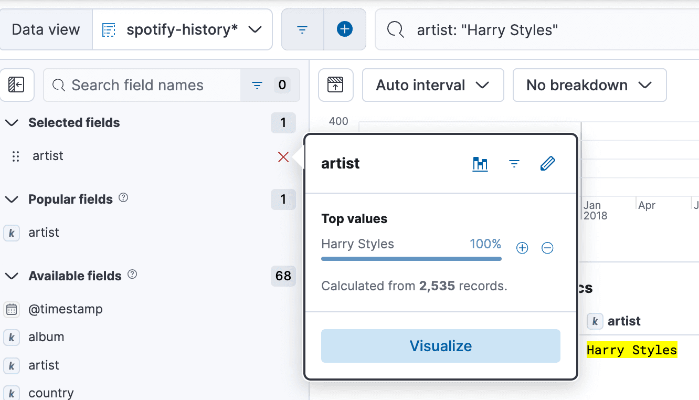699x400 pixels.
Task: Collapse the Selected fields section
Action: 12,123
